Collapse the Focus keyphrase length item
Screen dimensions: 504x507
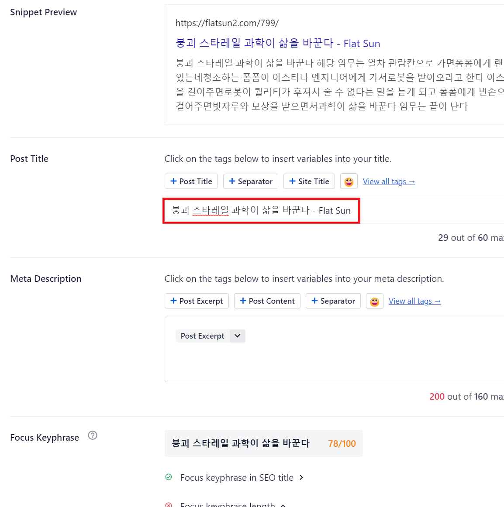pos(283,505)
